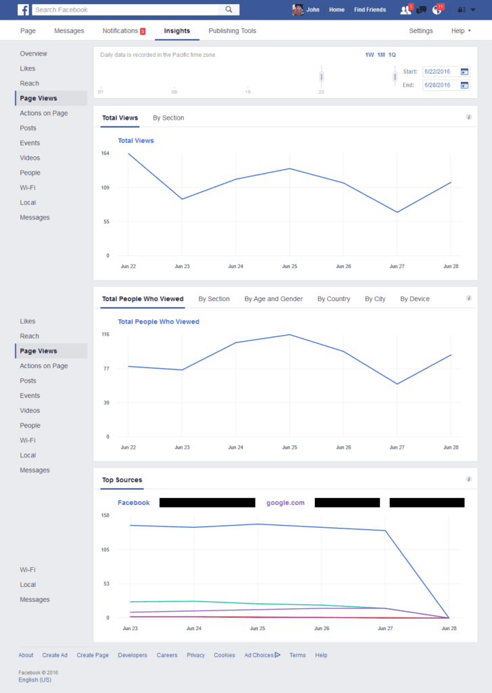Open the By Section views tab

168,118
